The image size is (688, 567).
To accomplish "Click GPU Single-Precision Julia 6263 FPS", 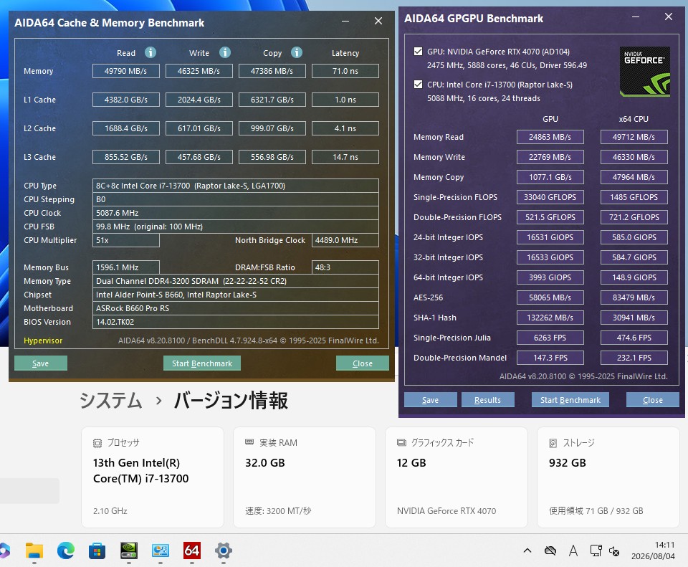I will [x=550, y=338].
